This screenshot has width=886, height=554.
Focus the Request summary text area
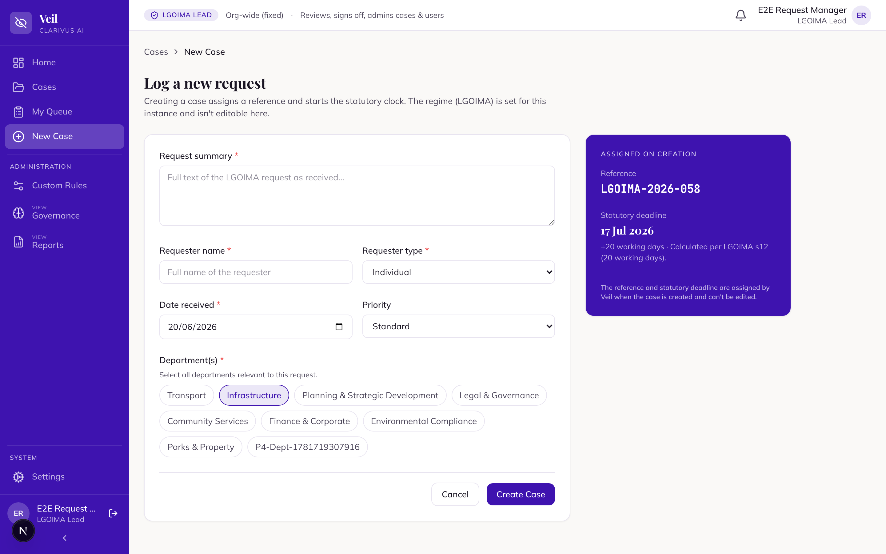click(357, 196)
